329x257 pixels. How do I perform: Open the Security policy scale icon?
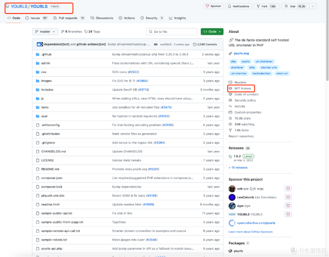point(230,100)
